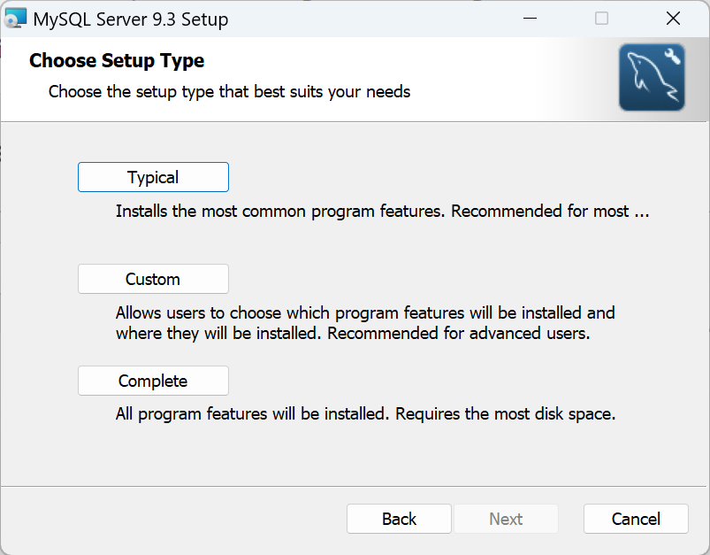Choose the Typical setup type

[153, 177]
